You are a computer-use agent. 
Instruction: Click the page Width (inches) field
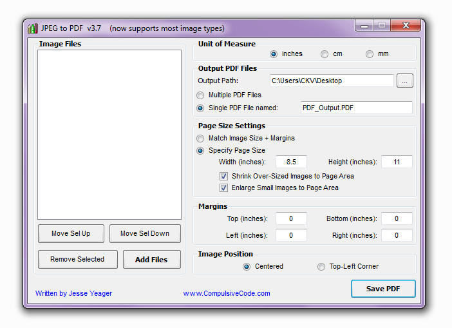pos(291,162)
